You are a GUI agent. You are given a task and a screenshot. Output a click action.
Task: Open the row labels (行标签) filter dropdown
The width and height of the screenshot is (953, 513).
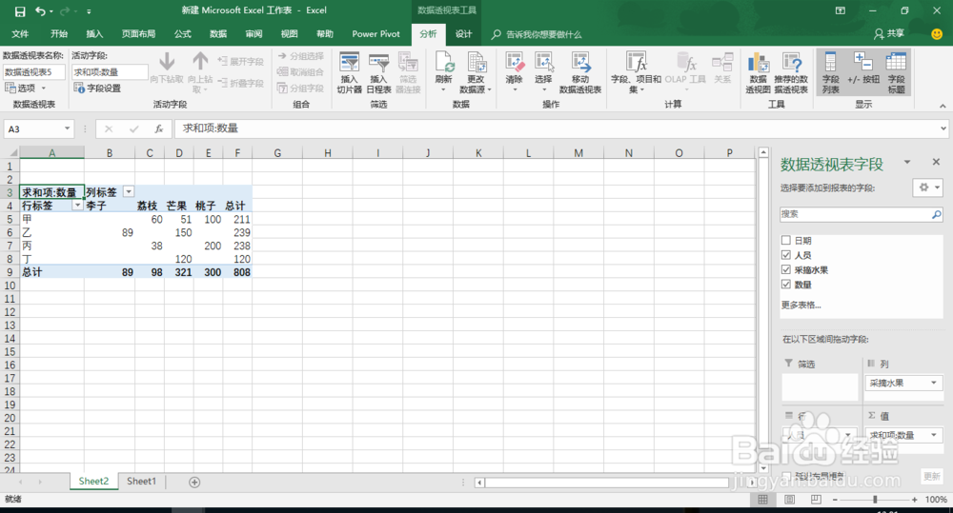[x=77, y=206]
